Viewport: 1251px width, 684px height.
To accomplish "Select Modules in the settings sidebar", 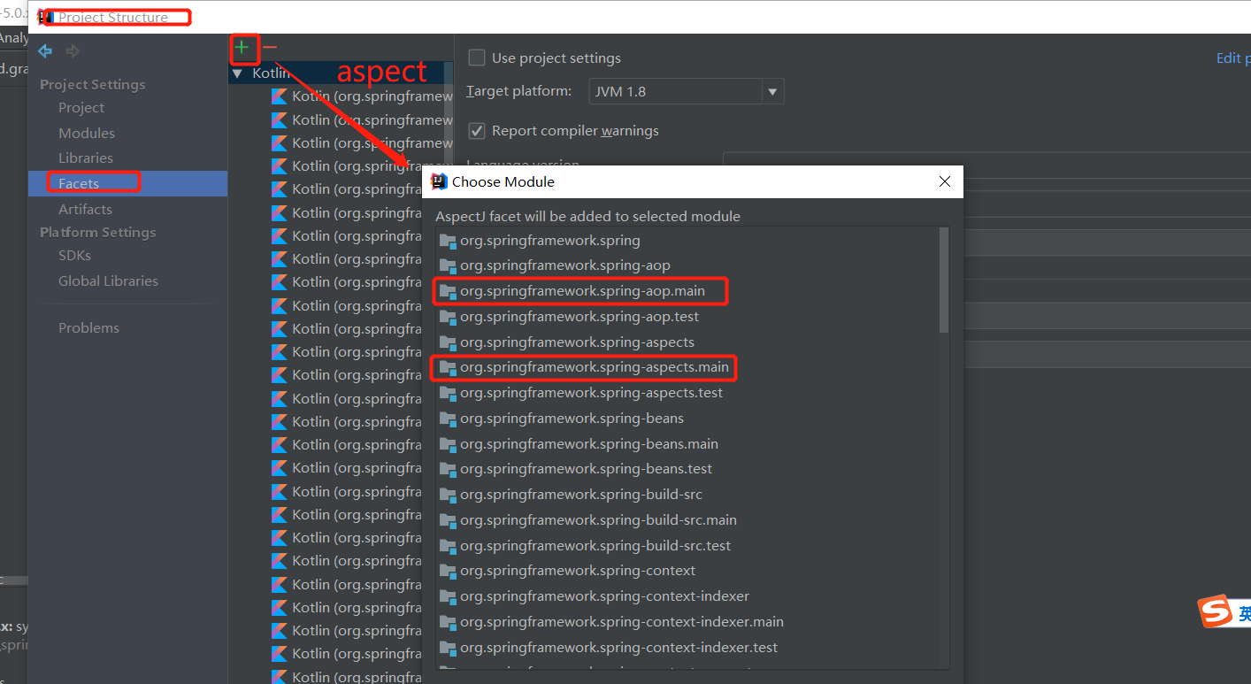I will click(87, 133).
